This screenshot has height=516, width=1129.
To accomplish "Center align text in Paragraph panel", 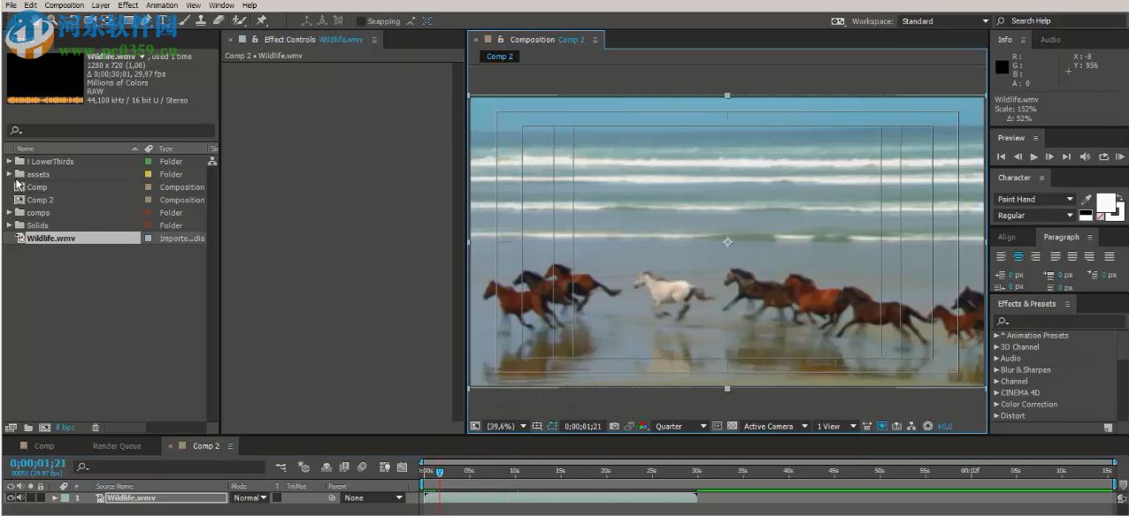I will (1018, 256).
